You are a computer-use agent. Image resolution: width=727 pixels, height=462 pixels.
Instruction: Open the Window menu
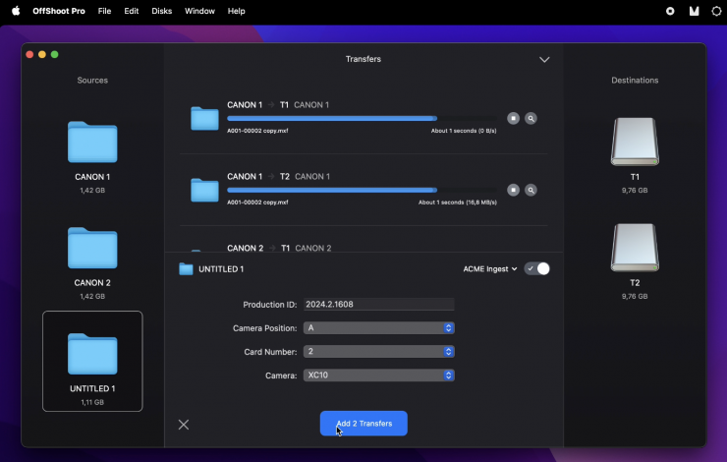(199, 11)
